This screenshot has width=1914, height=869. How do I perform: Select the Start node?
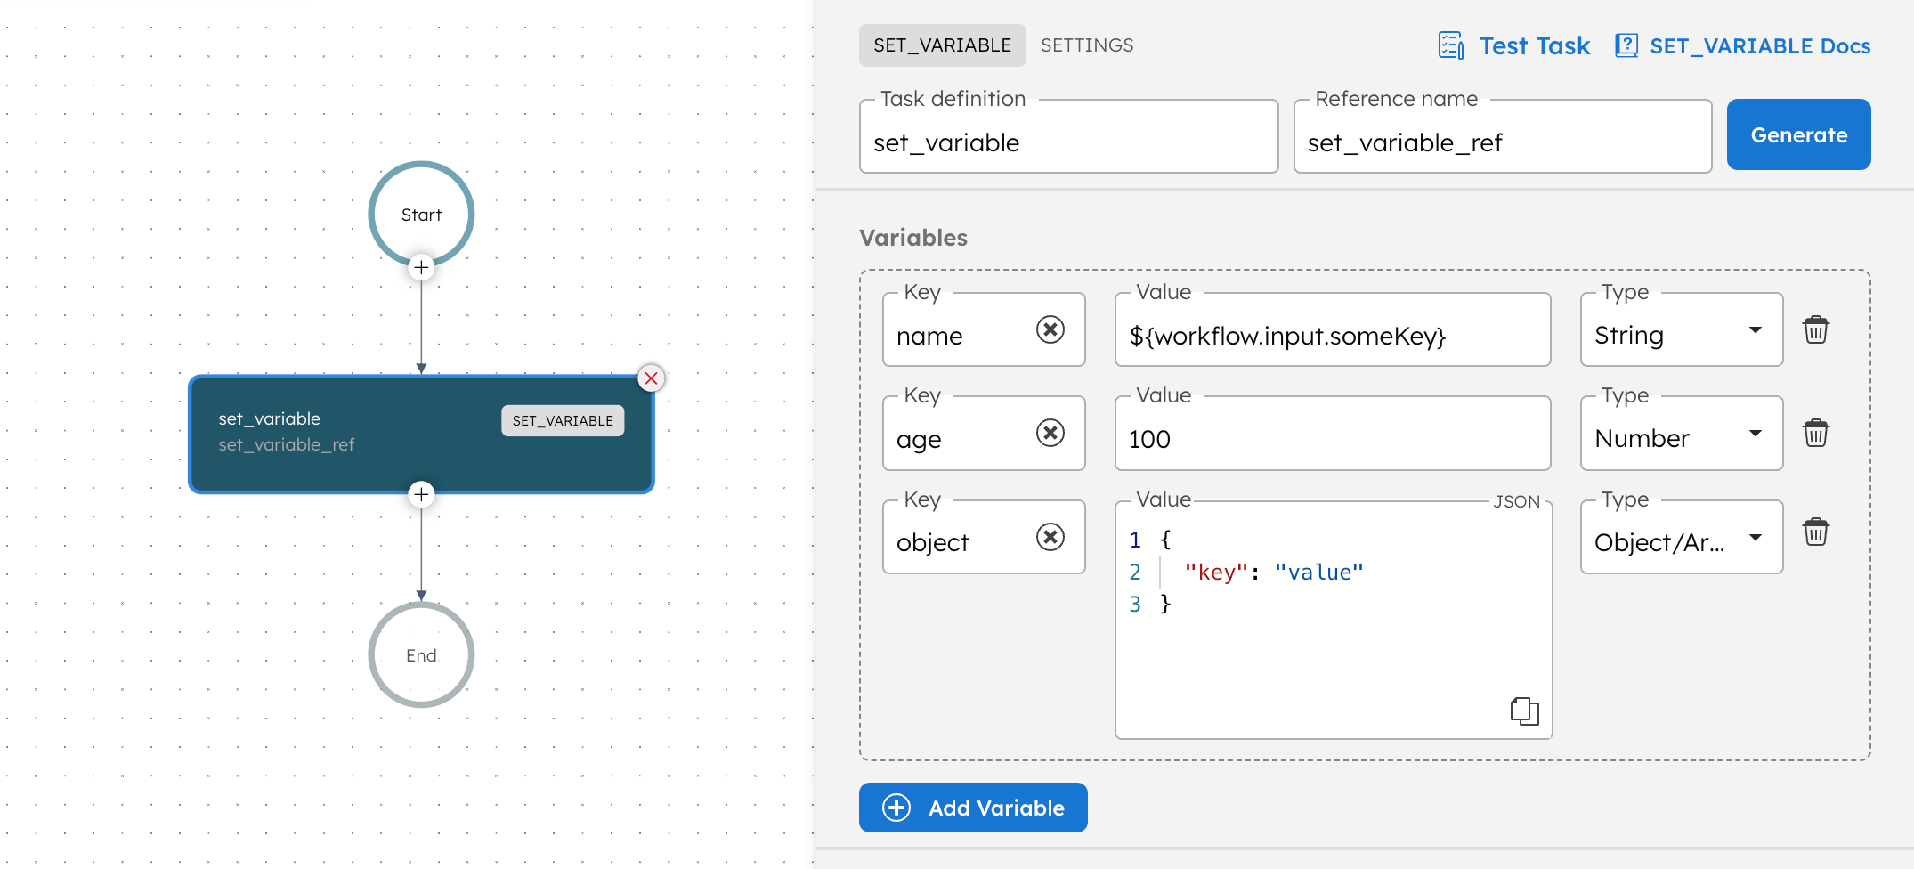(421, 215)
